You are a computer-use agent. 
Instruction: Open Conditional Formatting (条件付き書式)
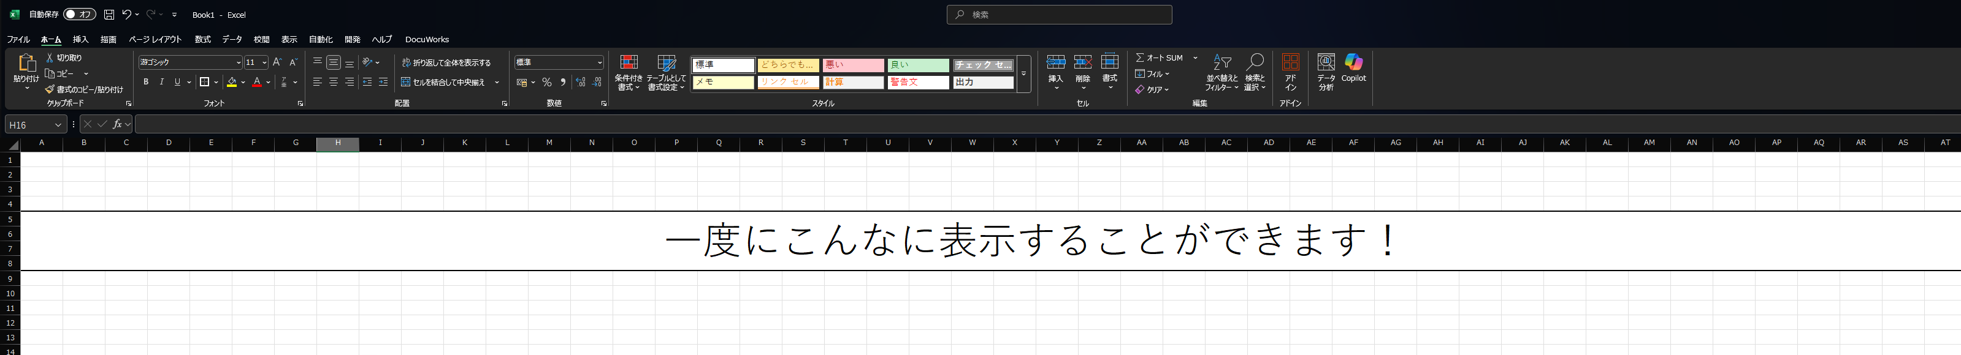628,72
